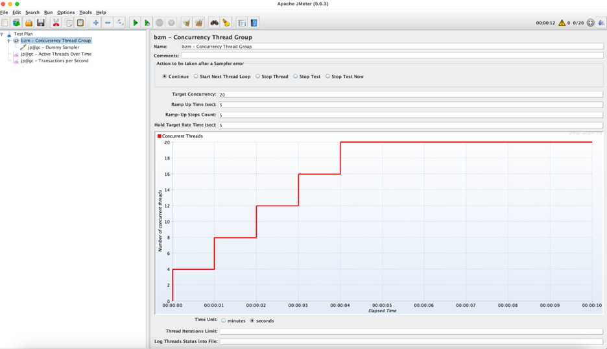Click the red Concurrent Threads legend swatch

(160, 136)
